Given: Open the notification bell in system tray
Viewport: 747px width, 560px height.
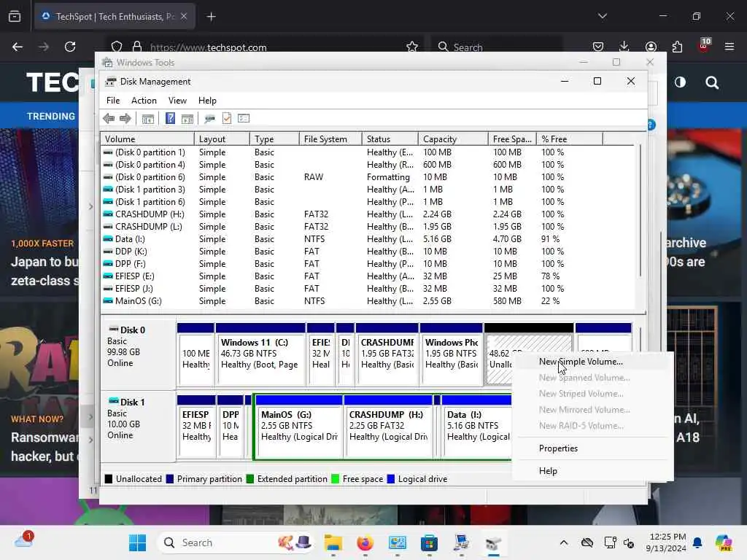Looking at the screenshot, I should pyautogui.click(x=697, y=542).
